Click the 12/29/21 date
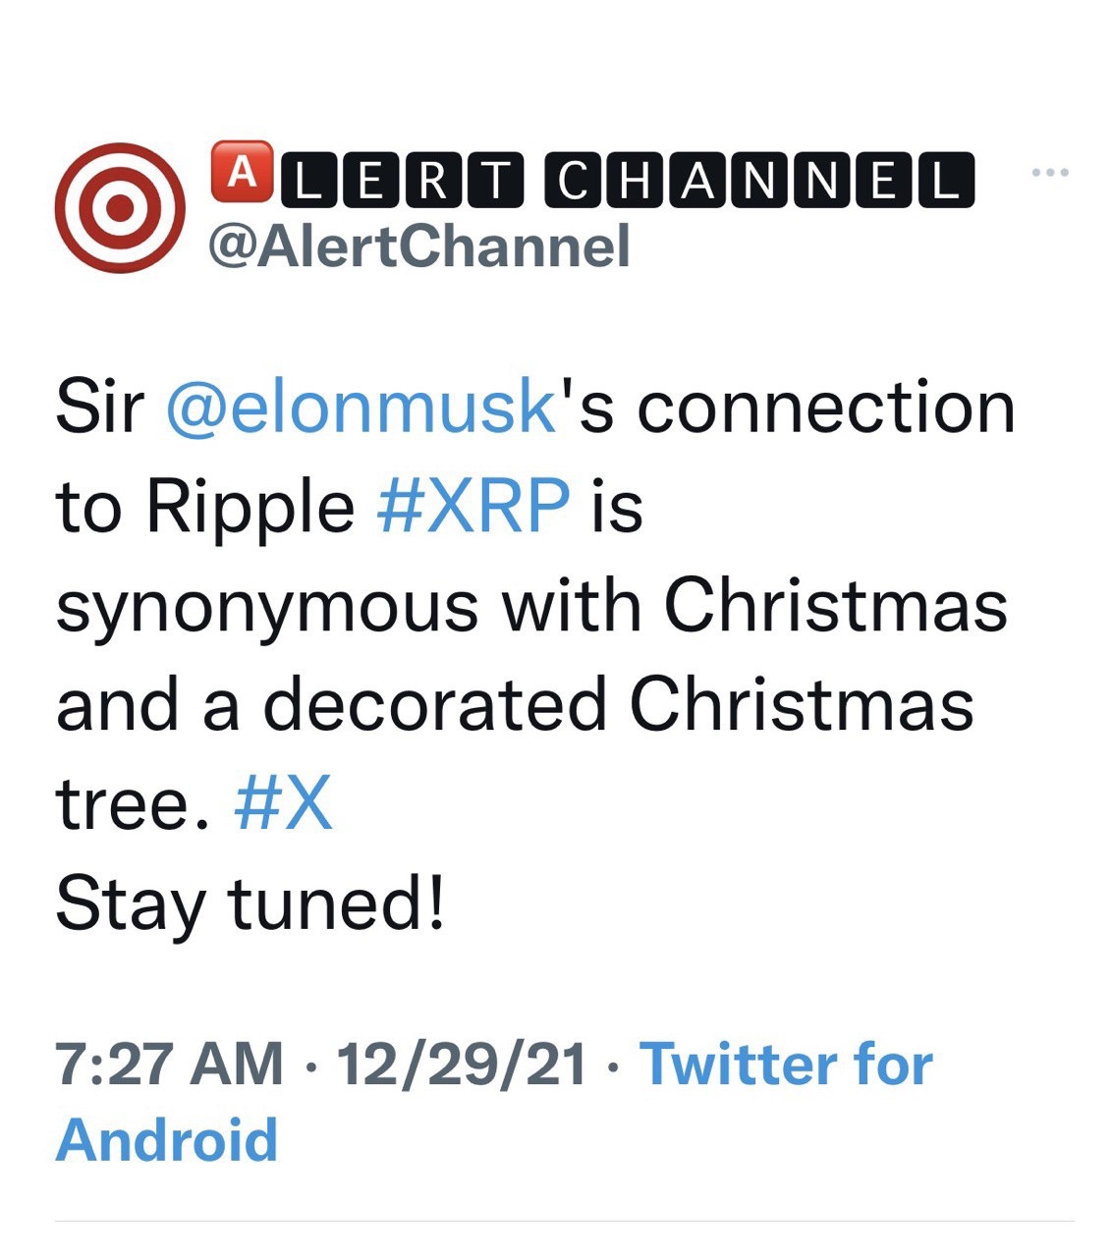Viewport: 1112px width, 1257px height. click(462, 1064)
